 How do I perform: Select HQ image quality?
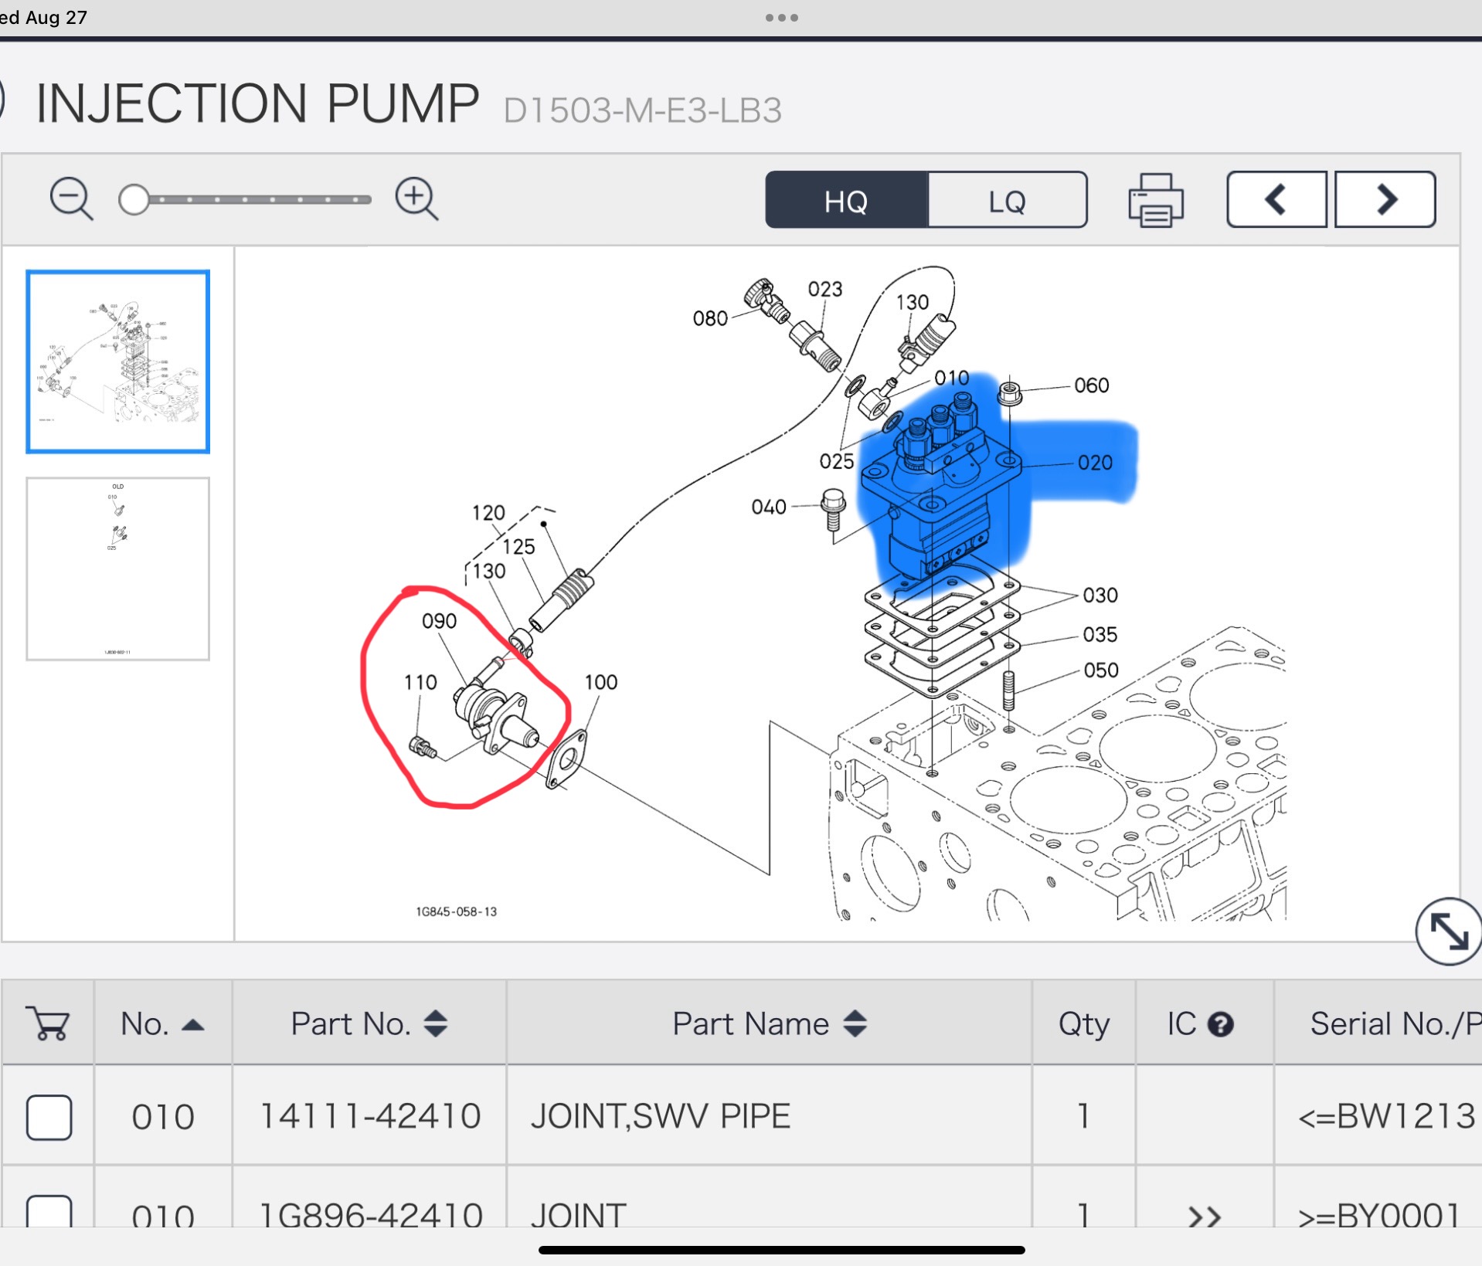point(846,201)
